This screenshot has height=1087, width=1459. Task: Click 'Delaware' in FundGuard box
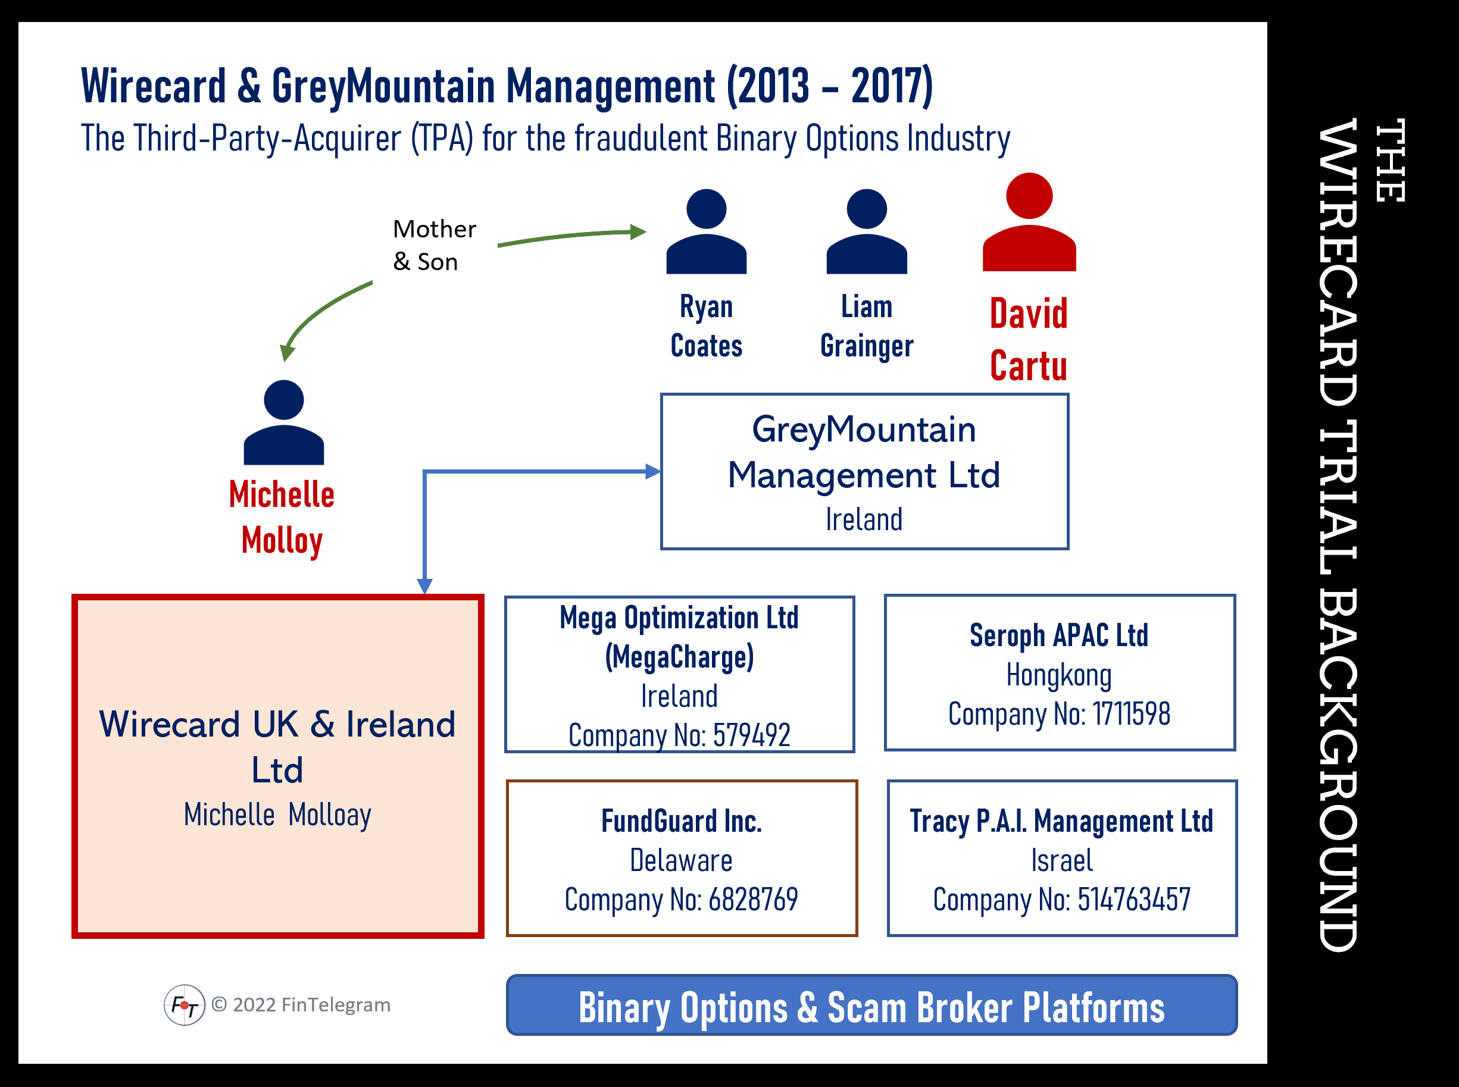(x=682, y=861)
